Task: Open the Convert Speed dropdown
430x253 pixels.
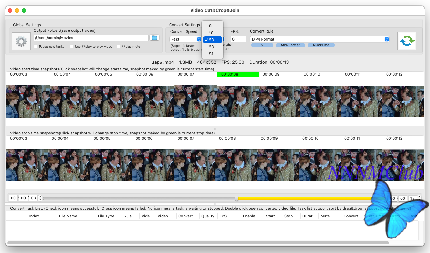Action: (185, 39)
